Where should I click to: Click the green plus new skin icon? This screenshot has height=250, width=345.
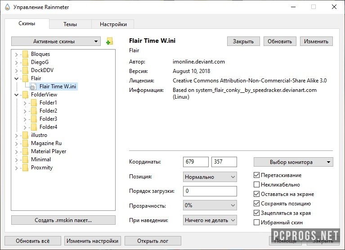109,41
